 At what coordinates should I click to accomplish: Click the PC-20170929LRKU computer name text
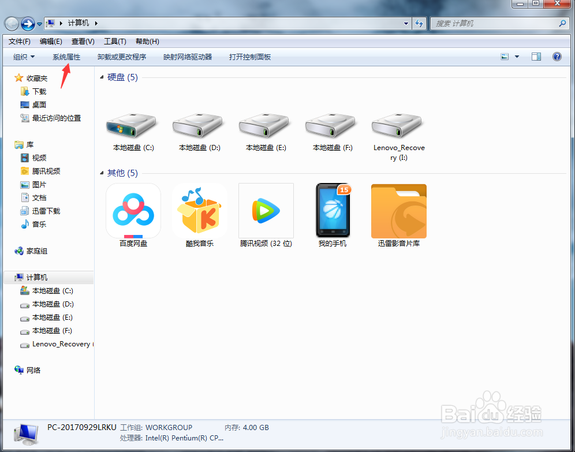click(x=82, y=427)
